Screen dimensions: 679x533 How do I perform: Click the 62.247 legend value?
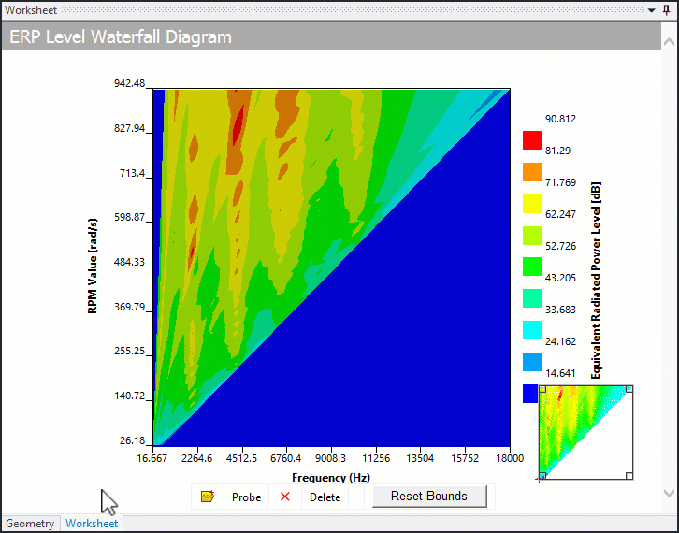point(561,214)
